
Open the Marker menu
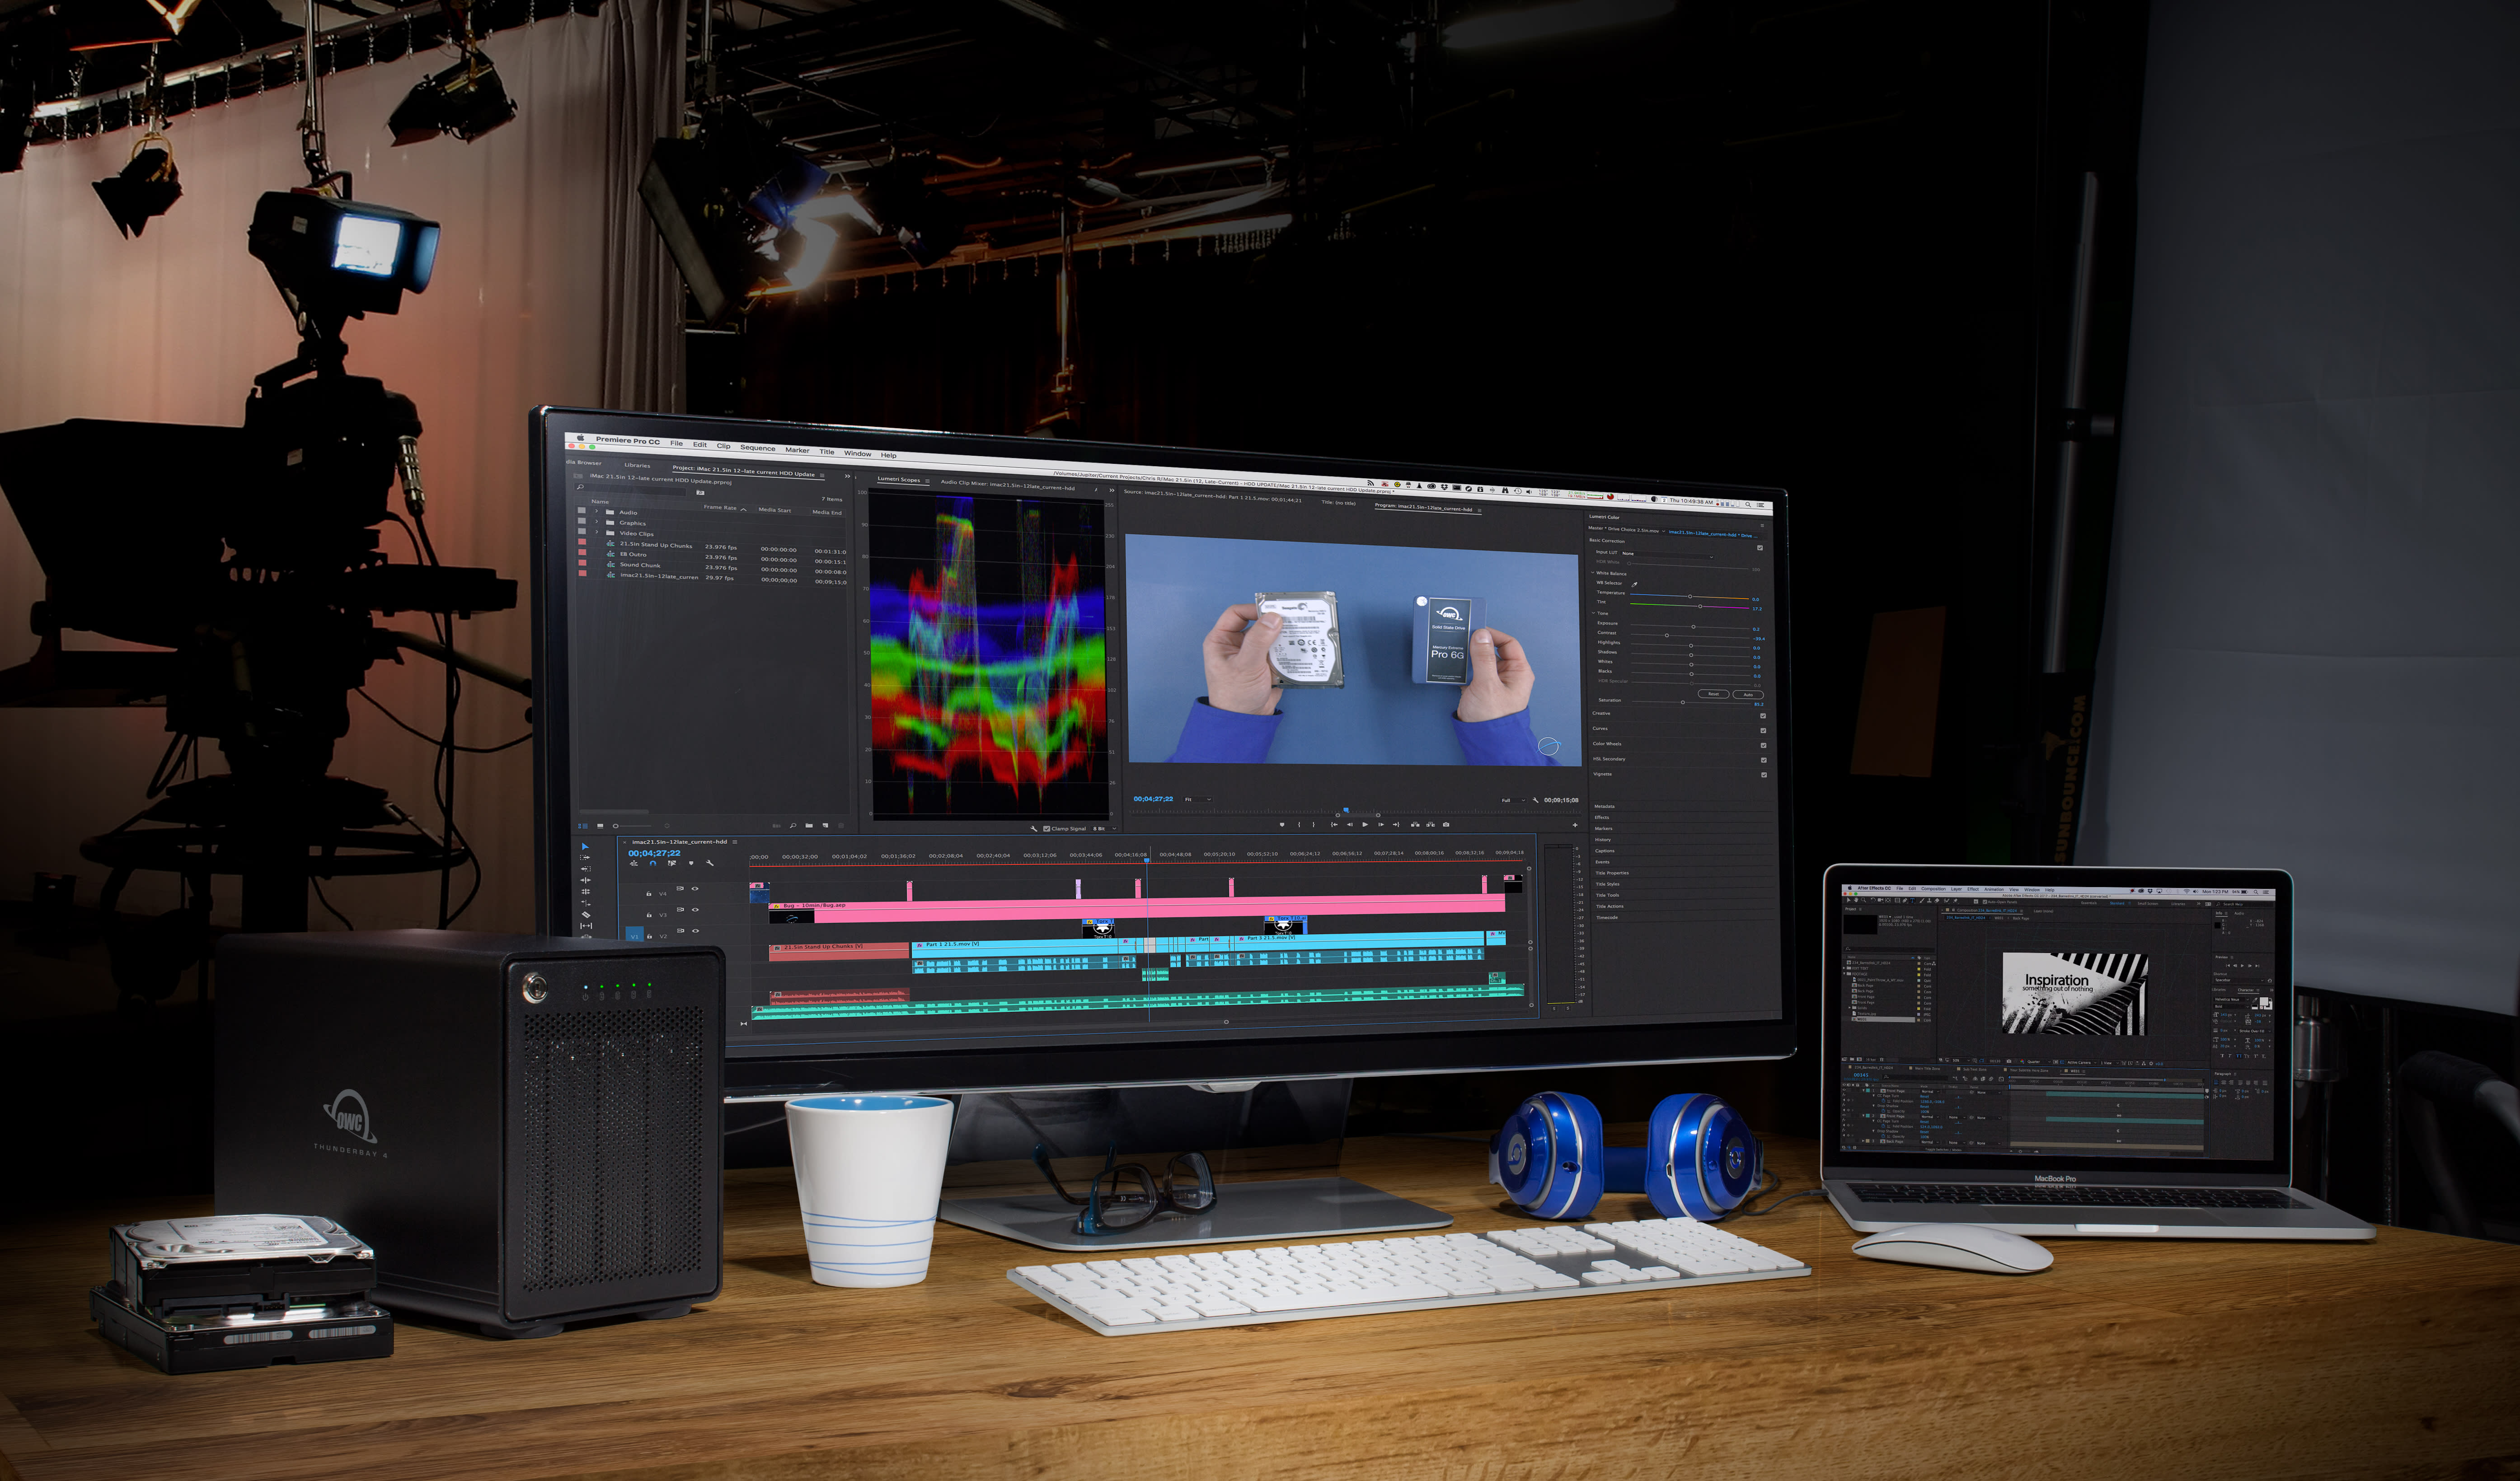(x=797, y=450)
